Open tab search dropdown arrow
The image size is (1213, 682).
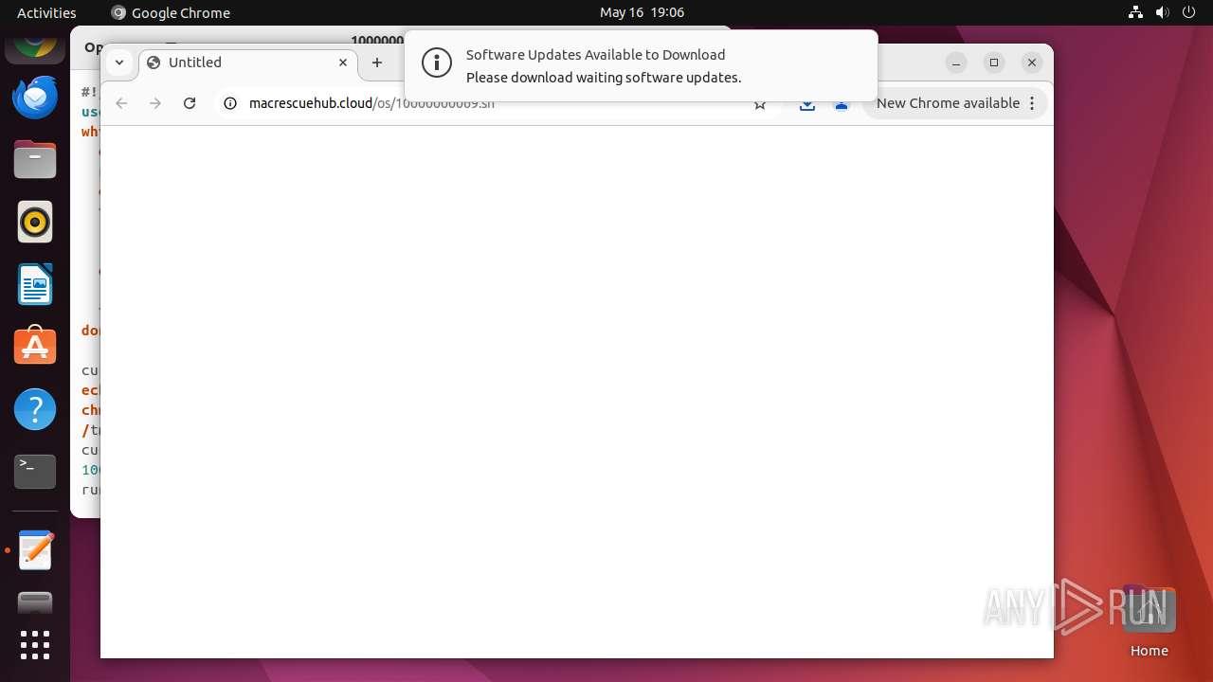[x=119, y=63]
